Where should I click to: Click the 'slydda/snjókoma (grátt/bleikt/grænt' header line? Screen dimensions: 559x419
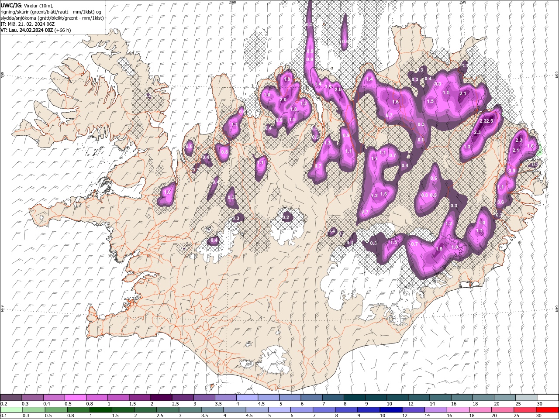point(52,18)
